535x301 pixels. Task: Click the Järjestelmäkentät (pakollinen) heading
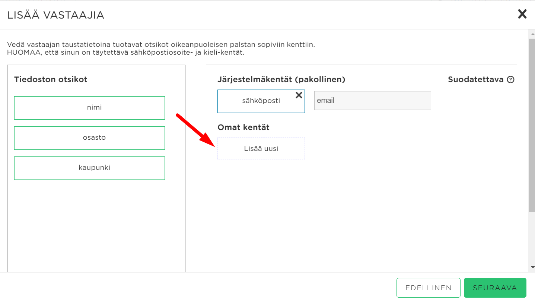(281, 79)
